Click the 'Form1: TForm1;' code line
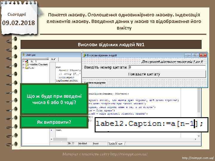215x161 pixels. pos(70,71)
